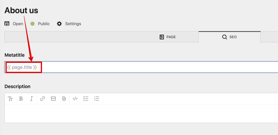
Task: Open the headings format menu in Description toolbar
Action: coord(10,99)
